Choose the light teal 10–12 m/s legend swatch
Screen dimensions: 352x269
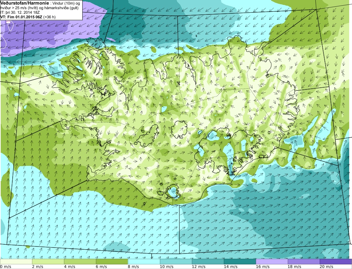(176, 262)
